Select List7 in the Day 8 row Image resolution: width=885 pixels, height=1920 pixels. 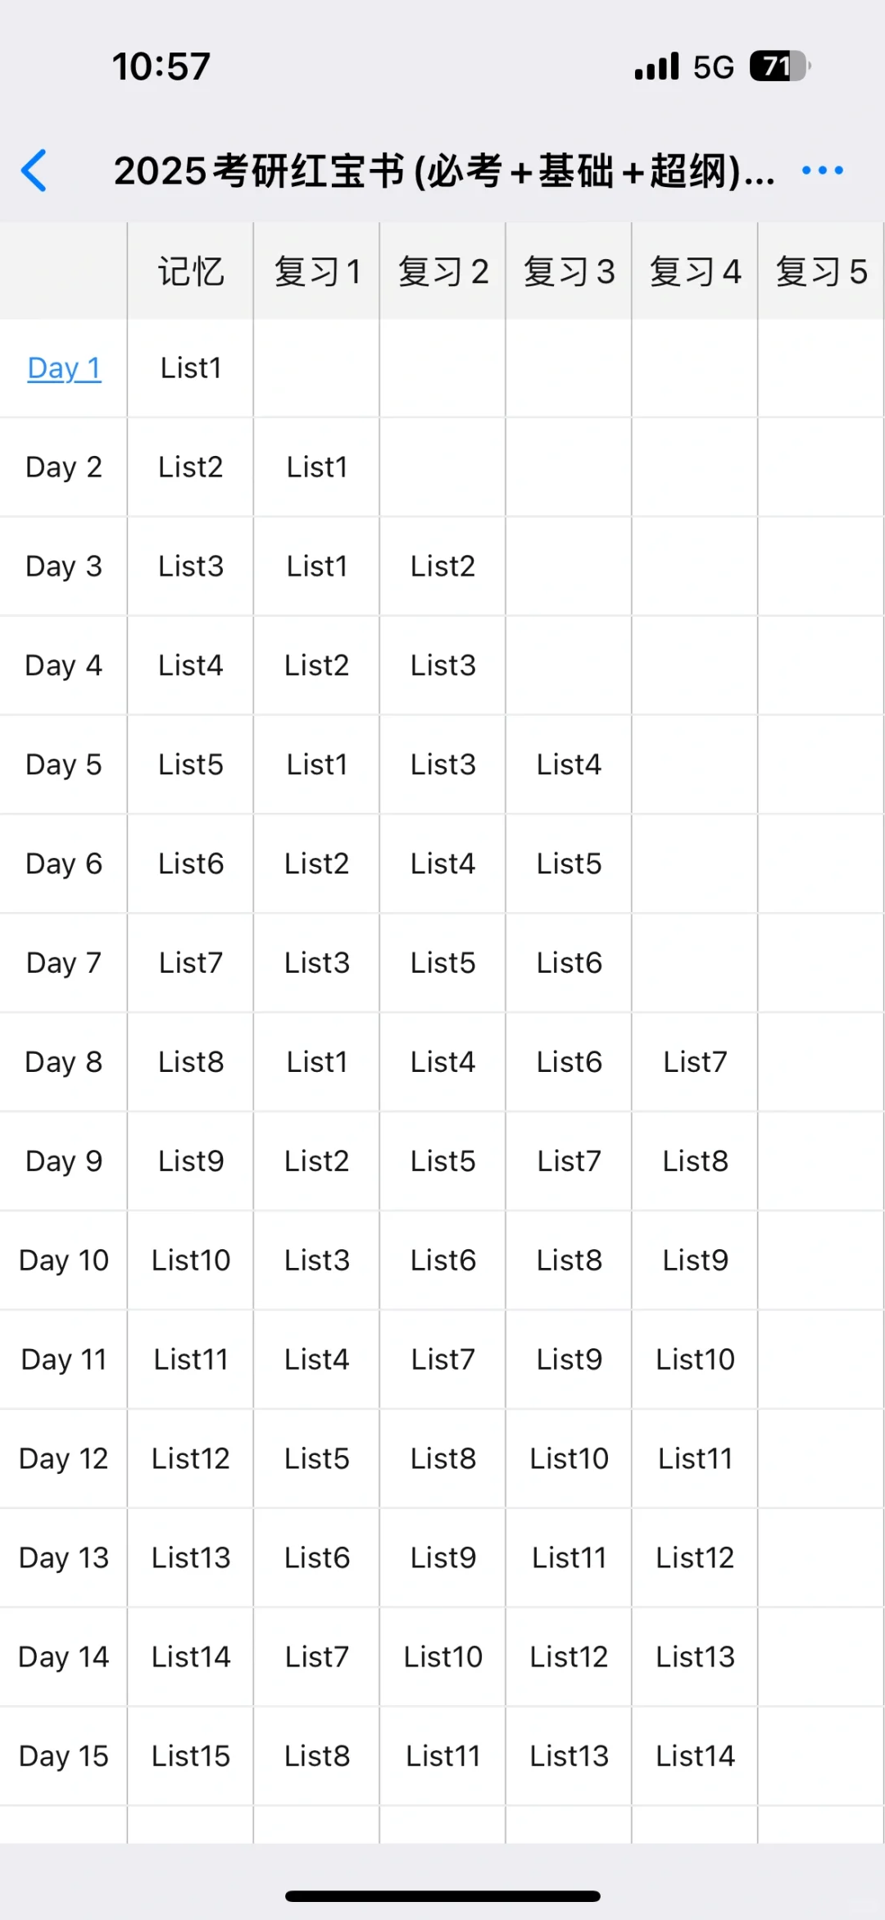coord(695,1062)
